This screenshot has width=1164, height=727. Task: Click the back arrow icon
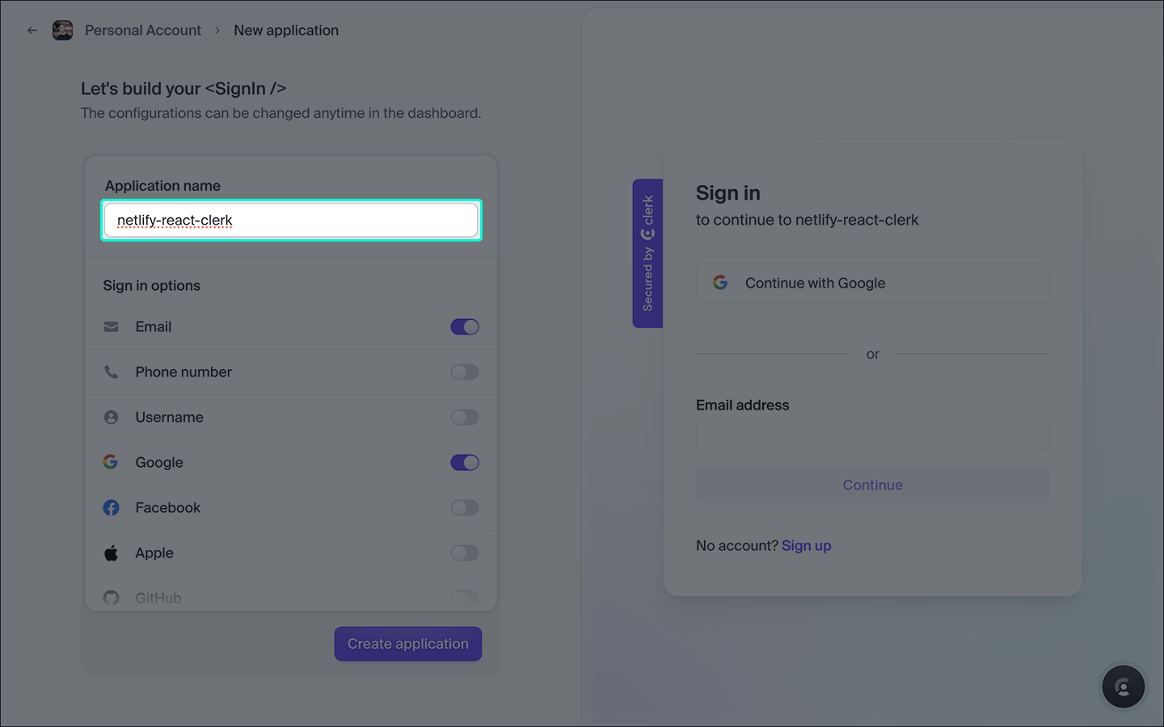32,31
